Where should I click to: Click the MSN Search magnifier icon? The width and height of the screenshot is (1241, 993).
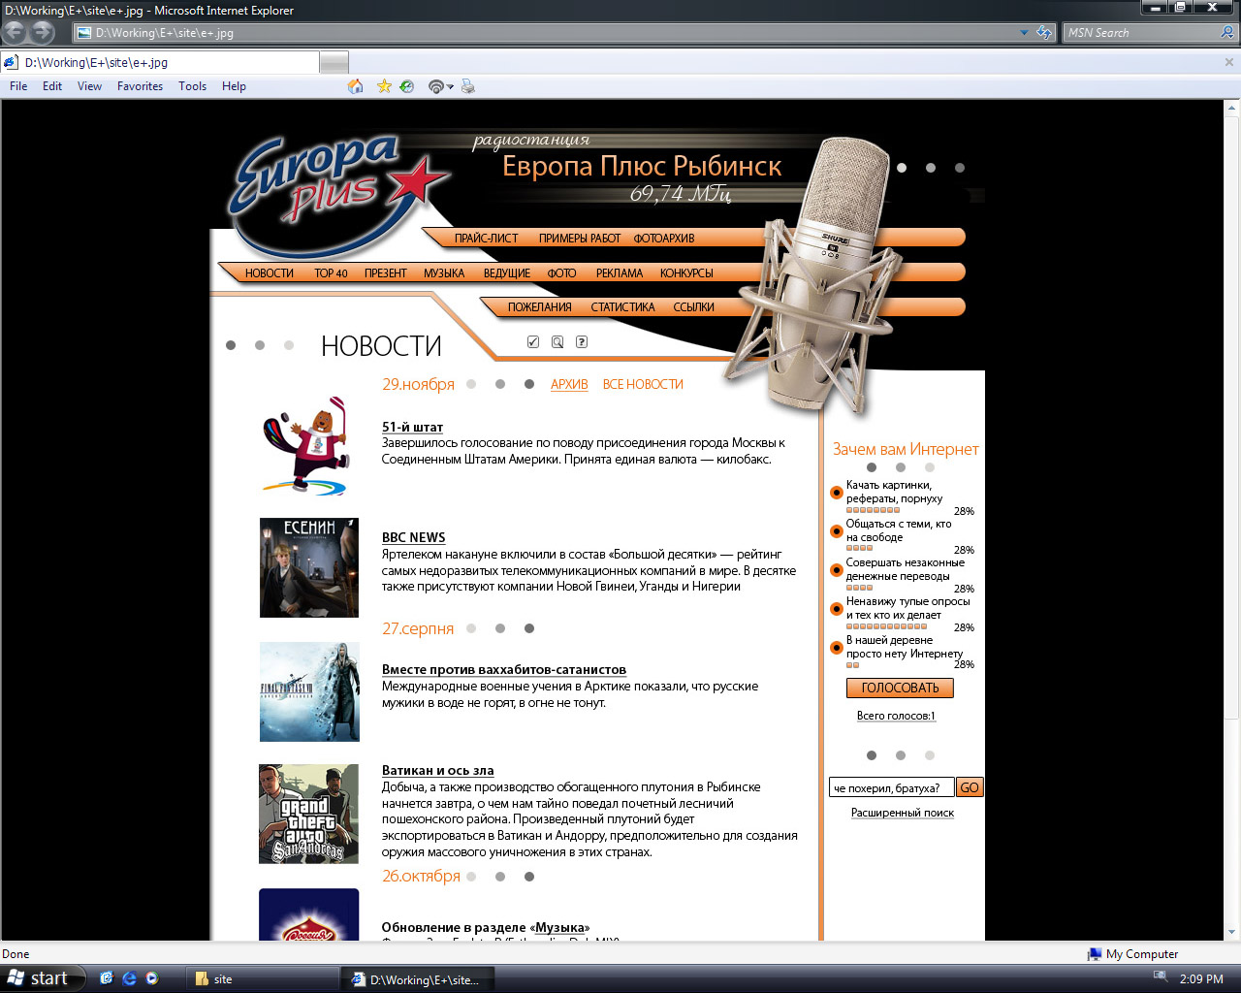[x=1227, y=33]
